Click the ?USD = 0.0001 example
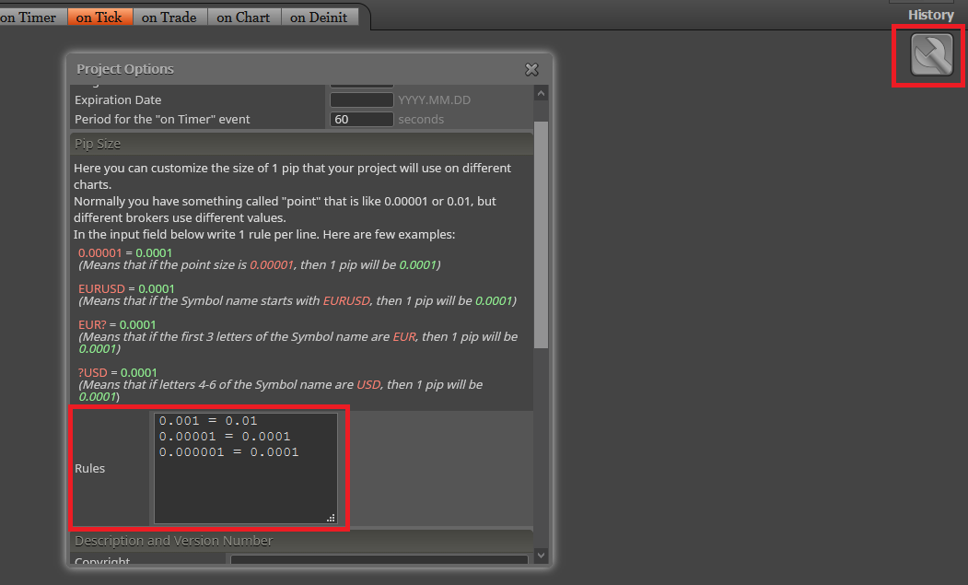The width and height of the screenshot is (968, 585). pyautogui.click(x=118, y=372)
